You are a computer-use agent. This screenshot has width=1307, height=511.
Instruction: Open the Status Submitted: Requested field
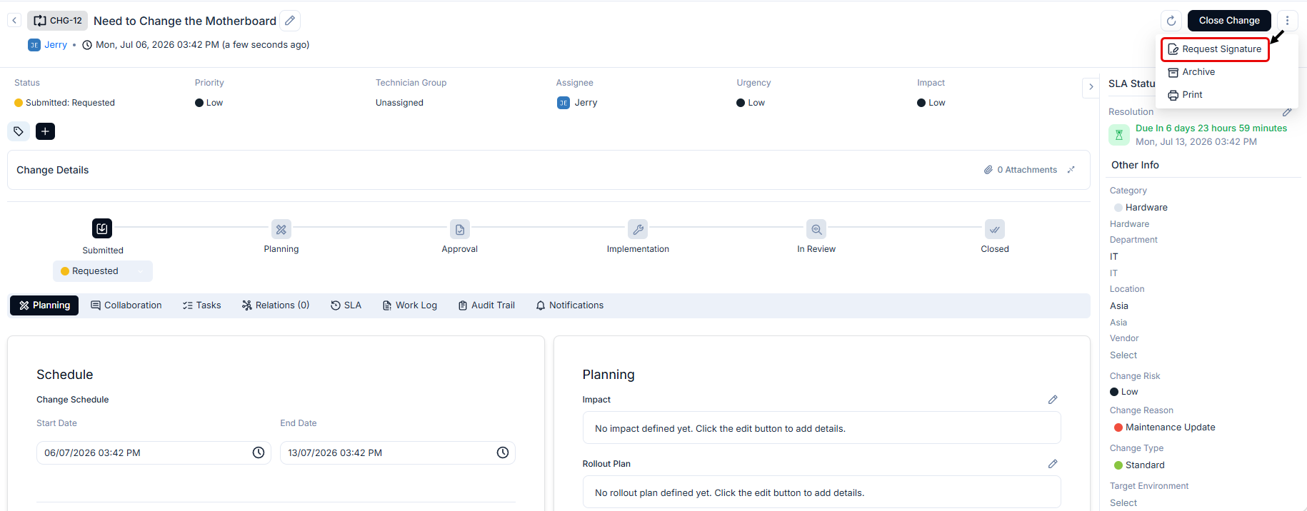(64, 103)
